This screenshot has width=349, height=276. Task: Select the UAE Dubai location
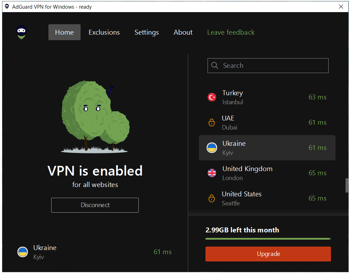[267, 122]
